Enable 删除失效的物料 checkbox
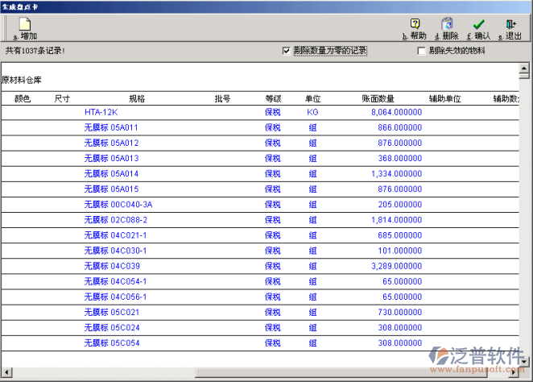The image size is (533, 382). (x=421, y=51)
